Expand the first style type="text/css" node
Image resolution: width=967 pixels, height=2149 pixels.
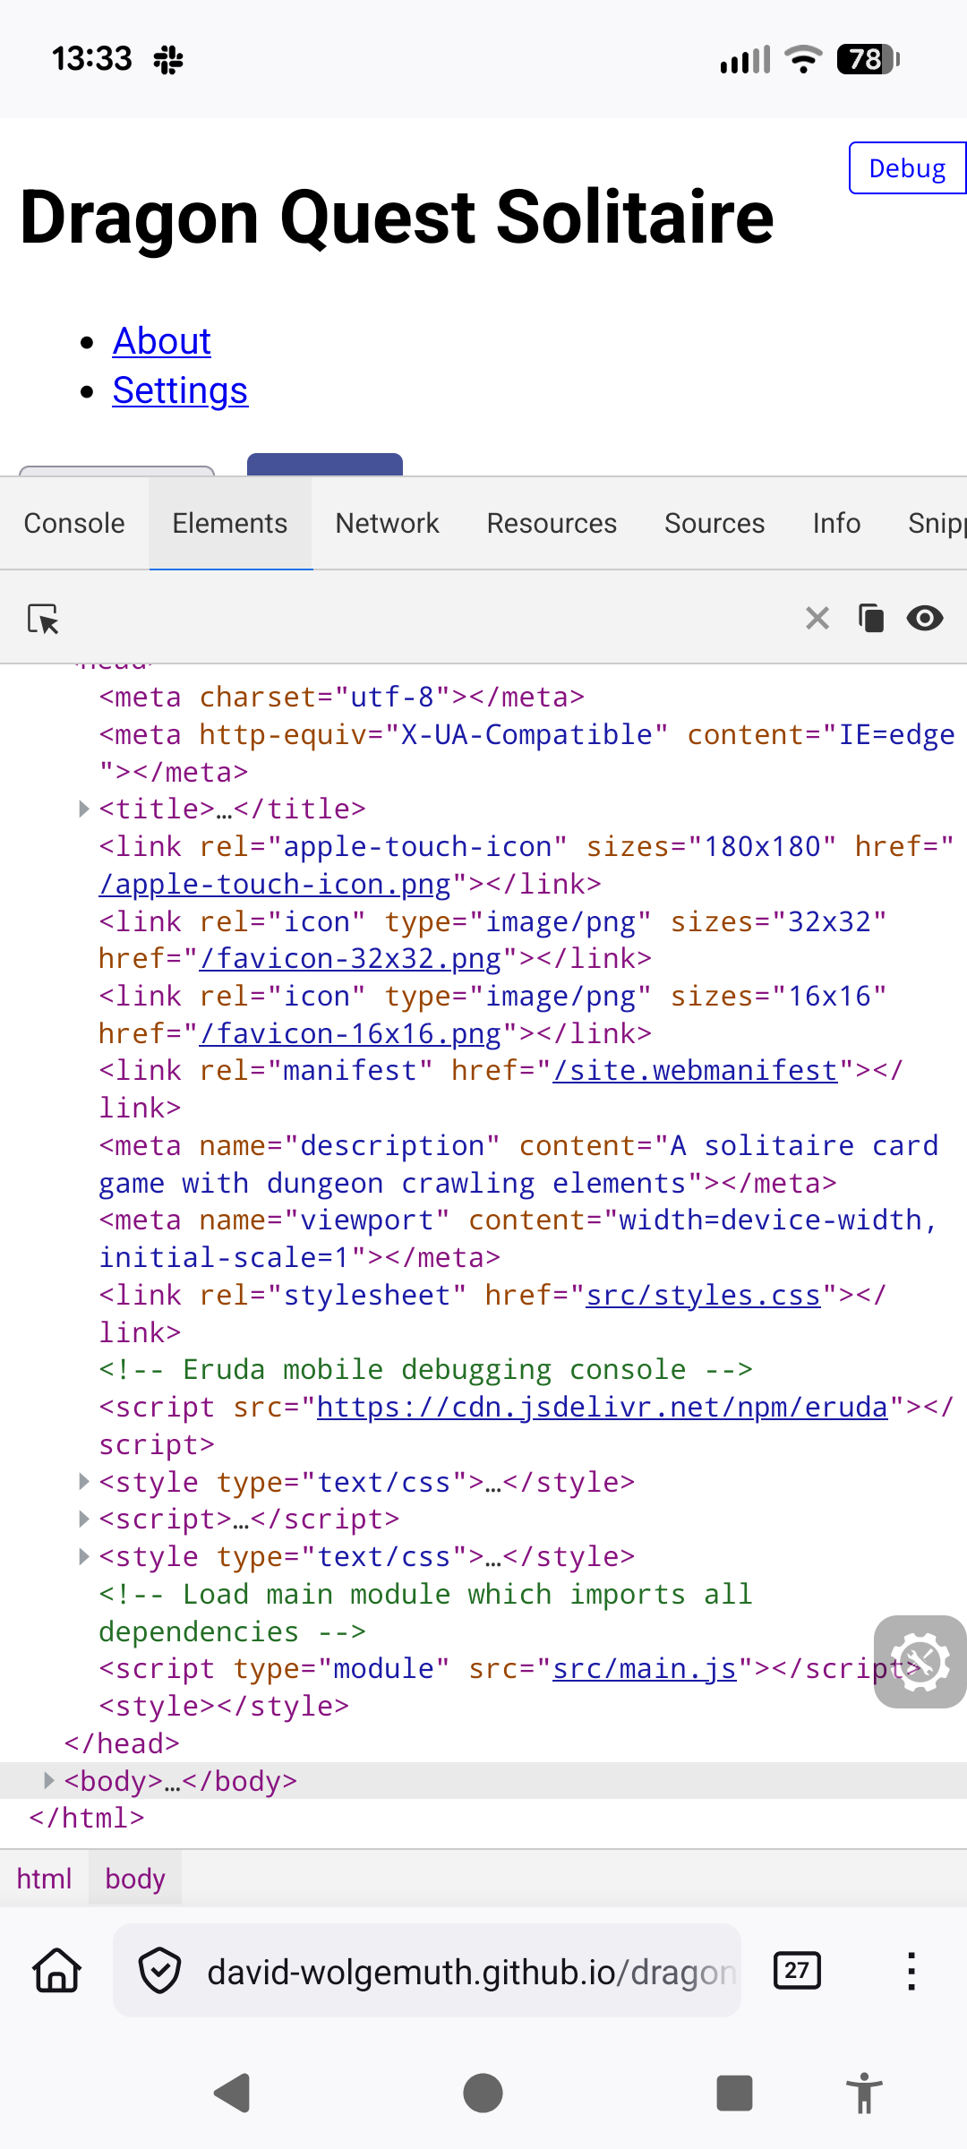pyautogui.click(x=83, y=1482)
